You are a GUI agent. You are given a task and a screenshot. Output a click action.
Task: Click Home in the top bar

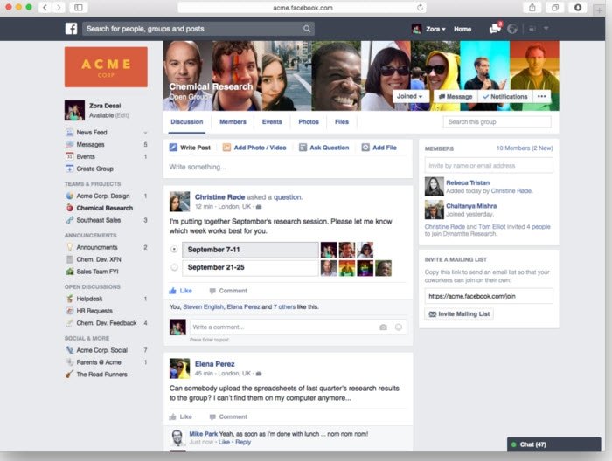pos(462,29)
